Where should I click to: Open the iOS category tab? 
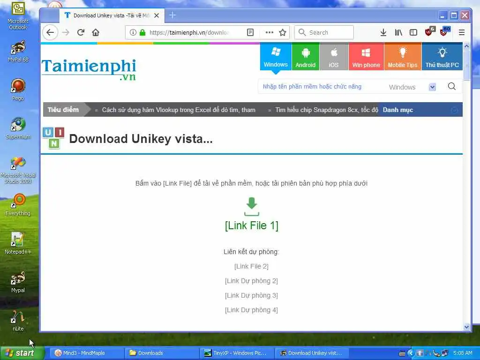pyautogui.click(x=334, y=57)
